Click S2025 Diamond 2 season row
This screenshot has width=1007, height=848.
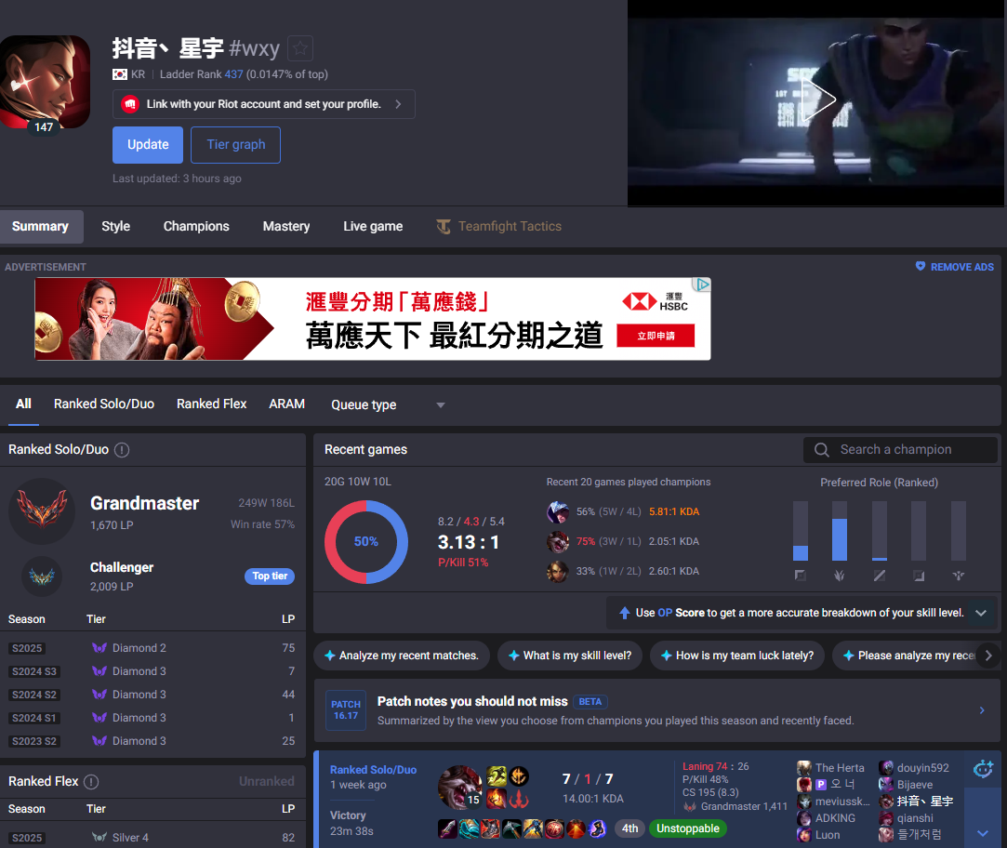[x=152, y=648]
